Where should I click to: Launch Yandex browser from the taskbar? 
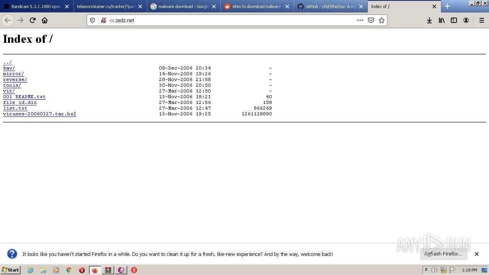134,270
